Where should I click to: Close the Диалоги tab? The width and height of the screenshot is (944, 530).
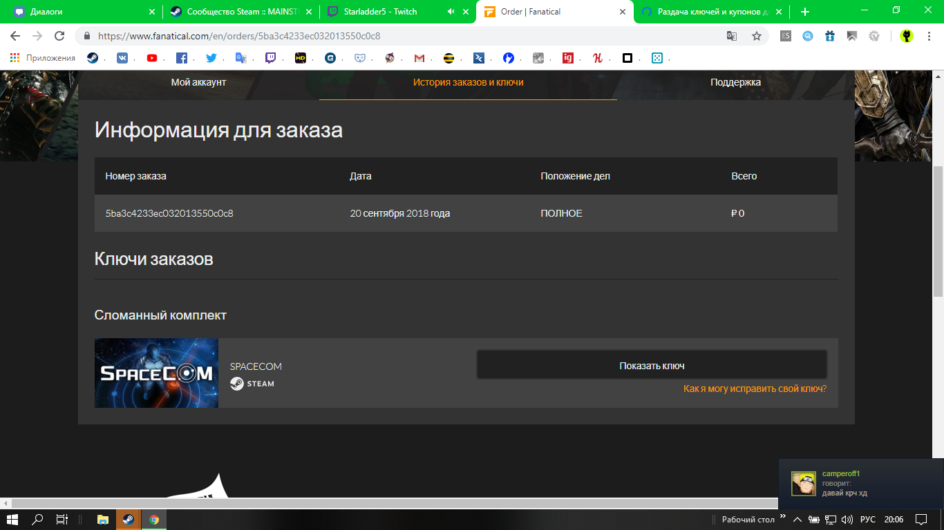click(x=152, y=12)
